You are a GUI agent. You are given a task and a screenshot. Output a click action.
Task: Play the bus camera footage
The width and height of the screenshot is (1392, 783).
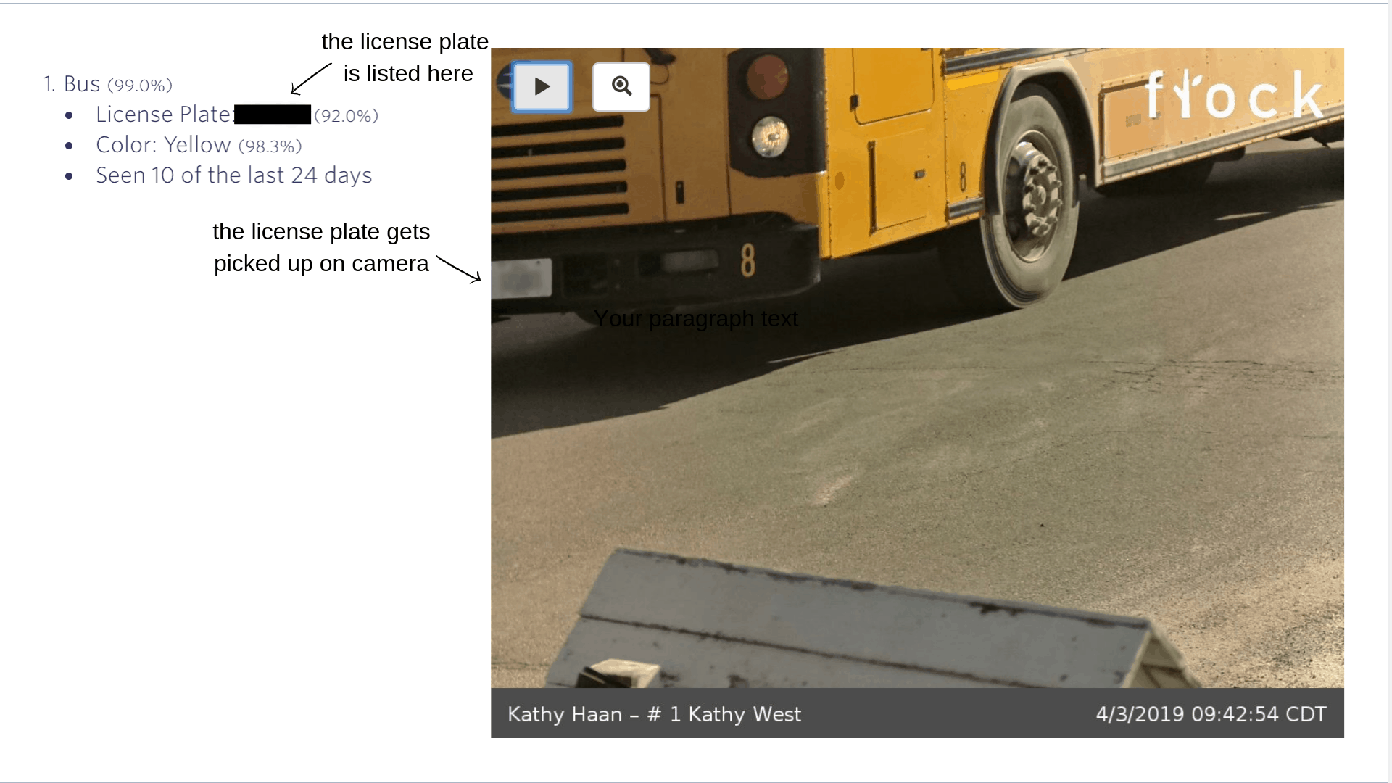[x=542, y=87]
